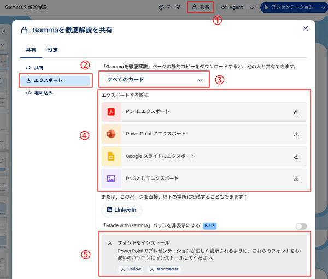Download via the PowerPoint row download icon

296,134
